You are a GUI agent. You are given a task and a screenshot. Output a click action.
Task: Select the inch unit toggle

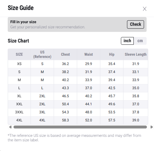tap(127, 41)
